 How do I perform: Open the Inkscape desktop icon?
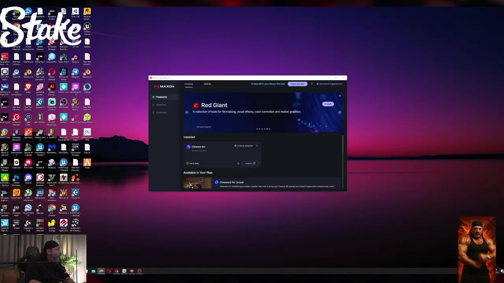[x=40, y=209]
